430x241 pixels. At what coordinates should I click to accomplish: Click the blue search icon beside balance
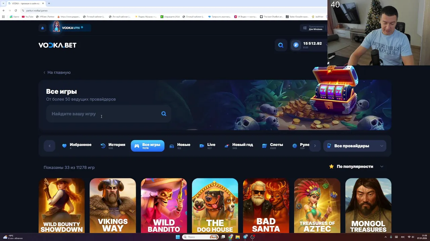click(x=281, y=45)
